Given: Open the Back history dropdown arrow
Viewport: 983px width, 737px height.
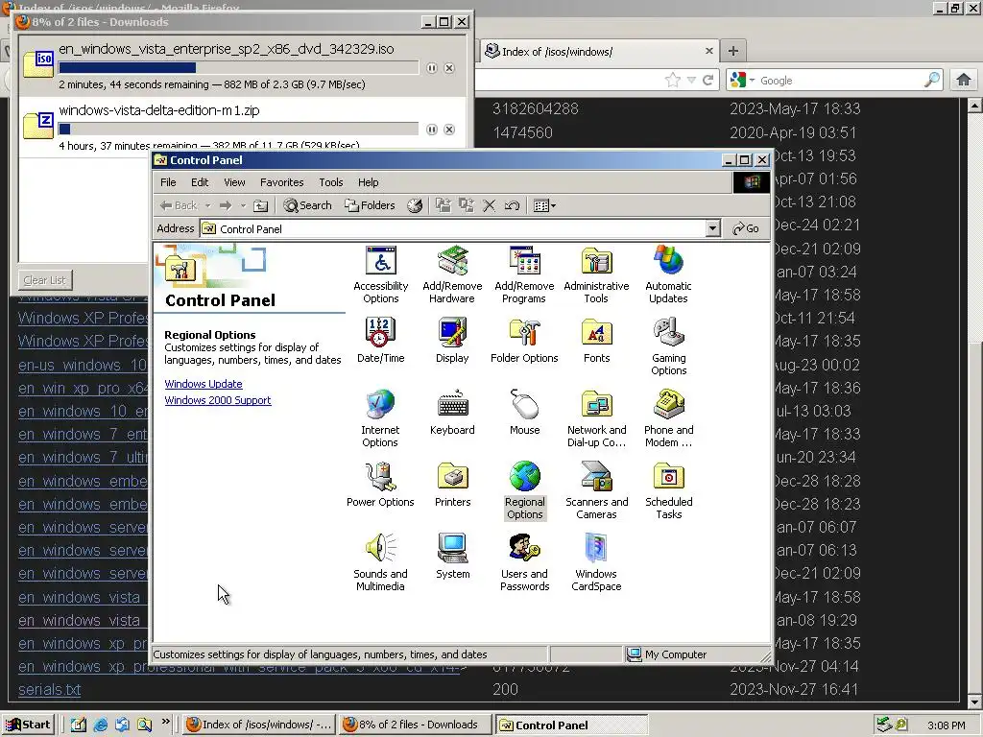Looking at the screenshot, I should [x=207, y=205].
